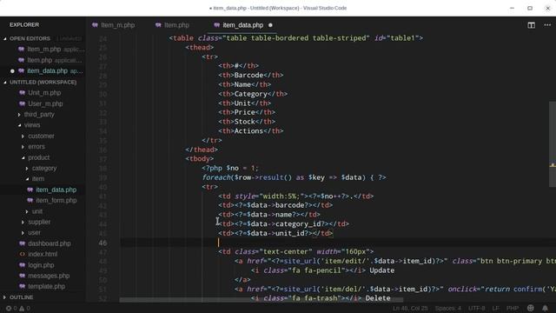Click "category_id" in the code line
This screenshot has width=556, height=313.
pyautogui.click(x=298, y=224)
